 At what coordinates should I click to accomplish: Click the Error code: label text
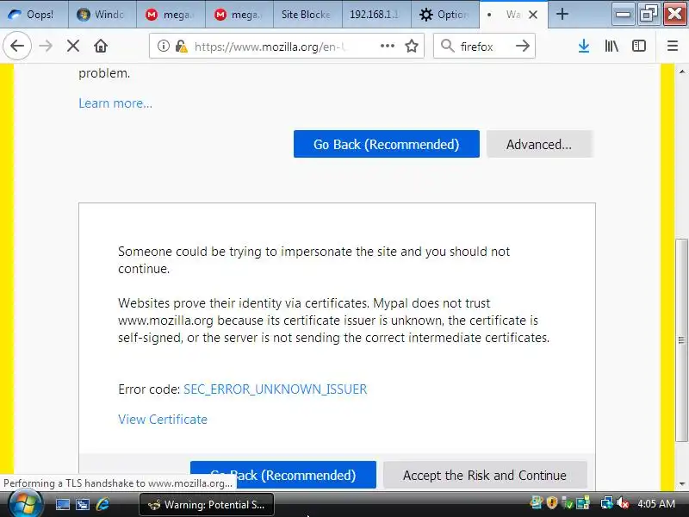point(149,389)
